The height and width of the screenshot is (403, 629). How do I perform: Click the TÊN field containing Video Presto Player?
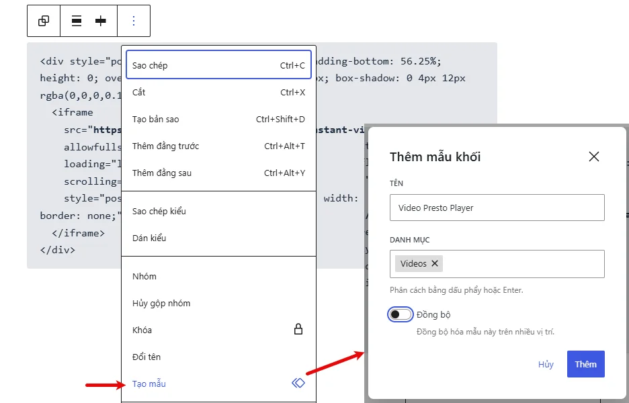(x=497, y=208)
